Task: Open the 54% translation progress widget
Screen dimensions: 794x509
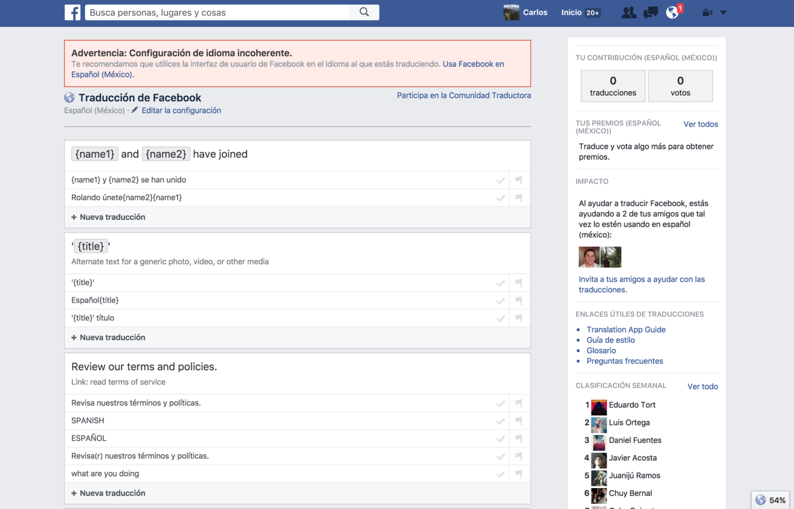Action: point(770,500)
